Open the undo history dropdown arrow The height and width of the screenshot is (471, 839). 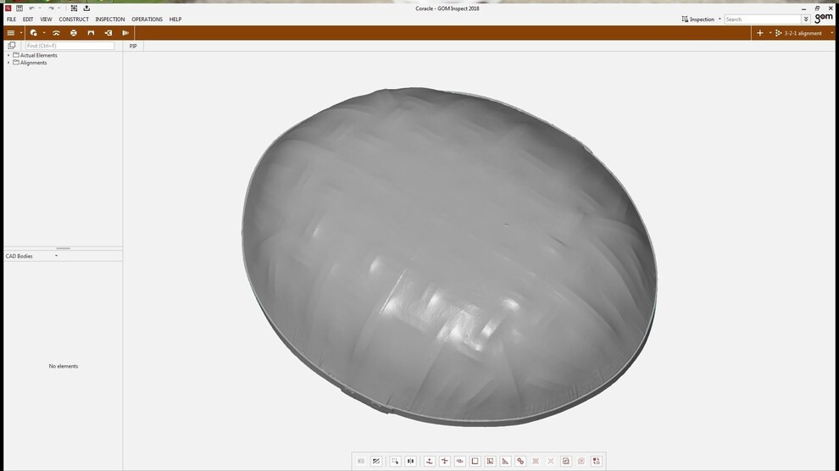(x=40, y=8)
